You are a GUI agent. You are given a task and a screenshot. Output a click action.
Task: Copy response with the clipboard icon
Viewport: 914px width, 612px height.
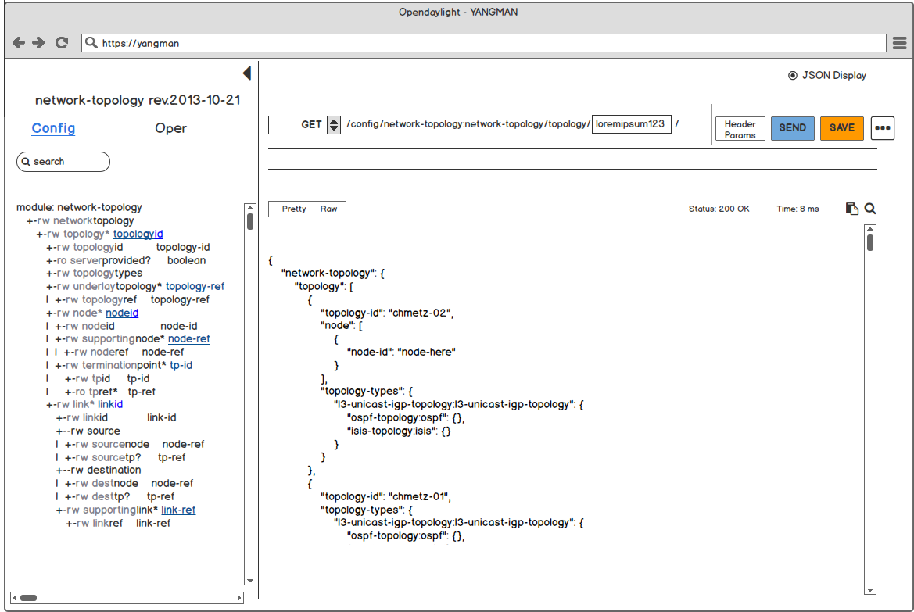click(851, 208)
